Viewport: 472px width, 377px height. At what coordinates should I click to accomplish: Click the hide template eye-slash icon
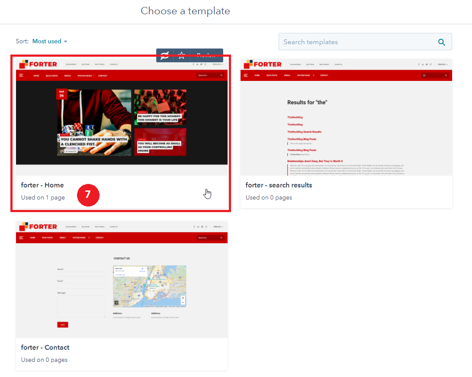[165, 55]
